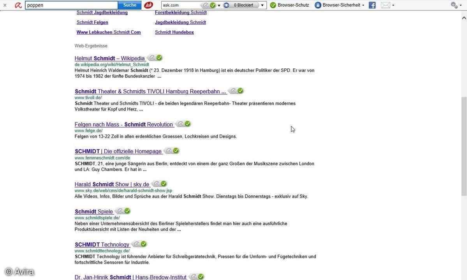Click safety badge beside Schmidt Spiele result
Screen dimensions: 467x280
(123, 211)
